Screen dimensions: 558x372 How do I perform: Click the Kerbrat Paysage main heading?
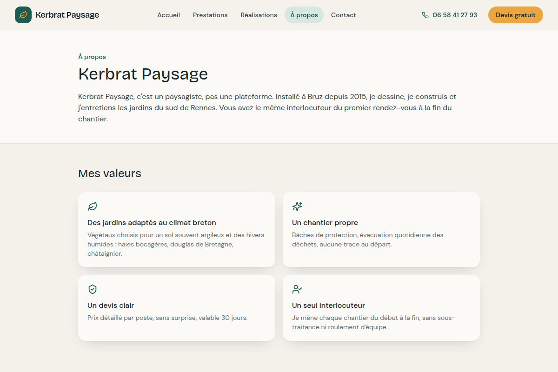point(143,74)
